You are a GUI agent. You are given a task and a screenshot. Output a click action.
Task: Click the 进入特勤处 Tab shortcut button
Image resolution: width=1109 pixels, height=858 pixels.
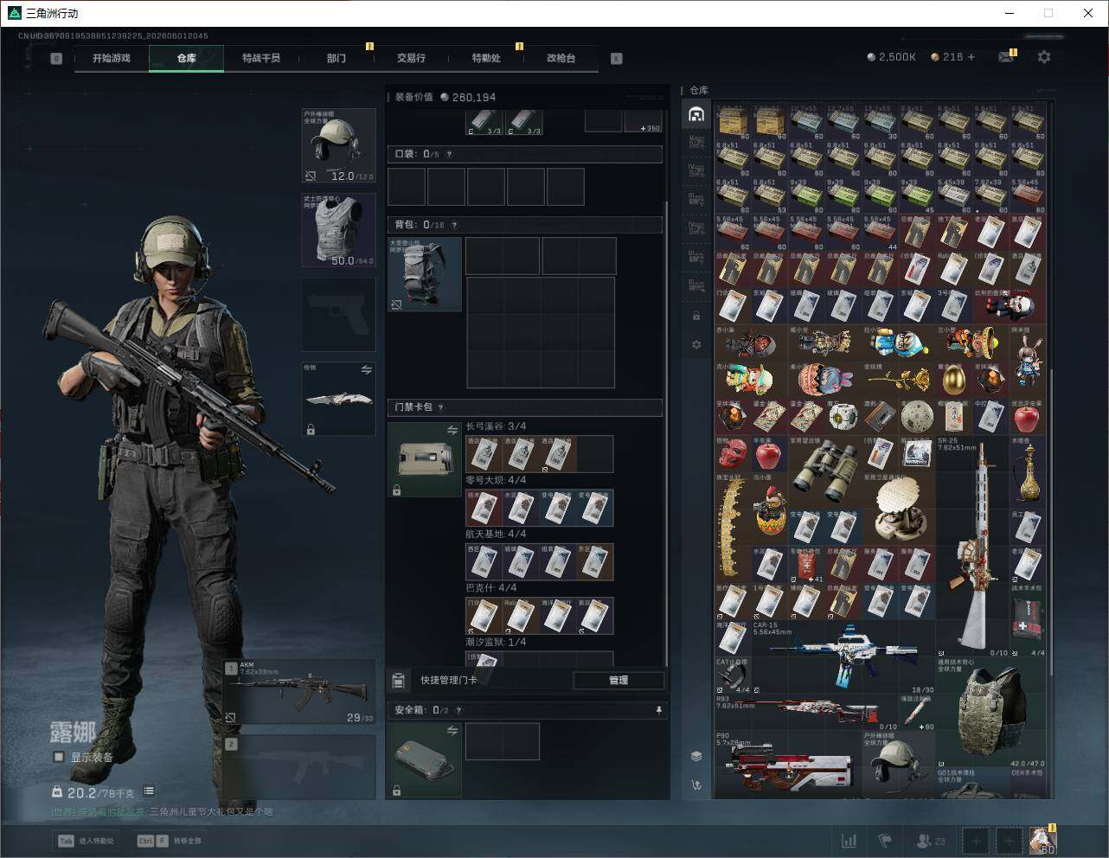click(x=86, y=841)
